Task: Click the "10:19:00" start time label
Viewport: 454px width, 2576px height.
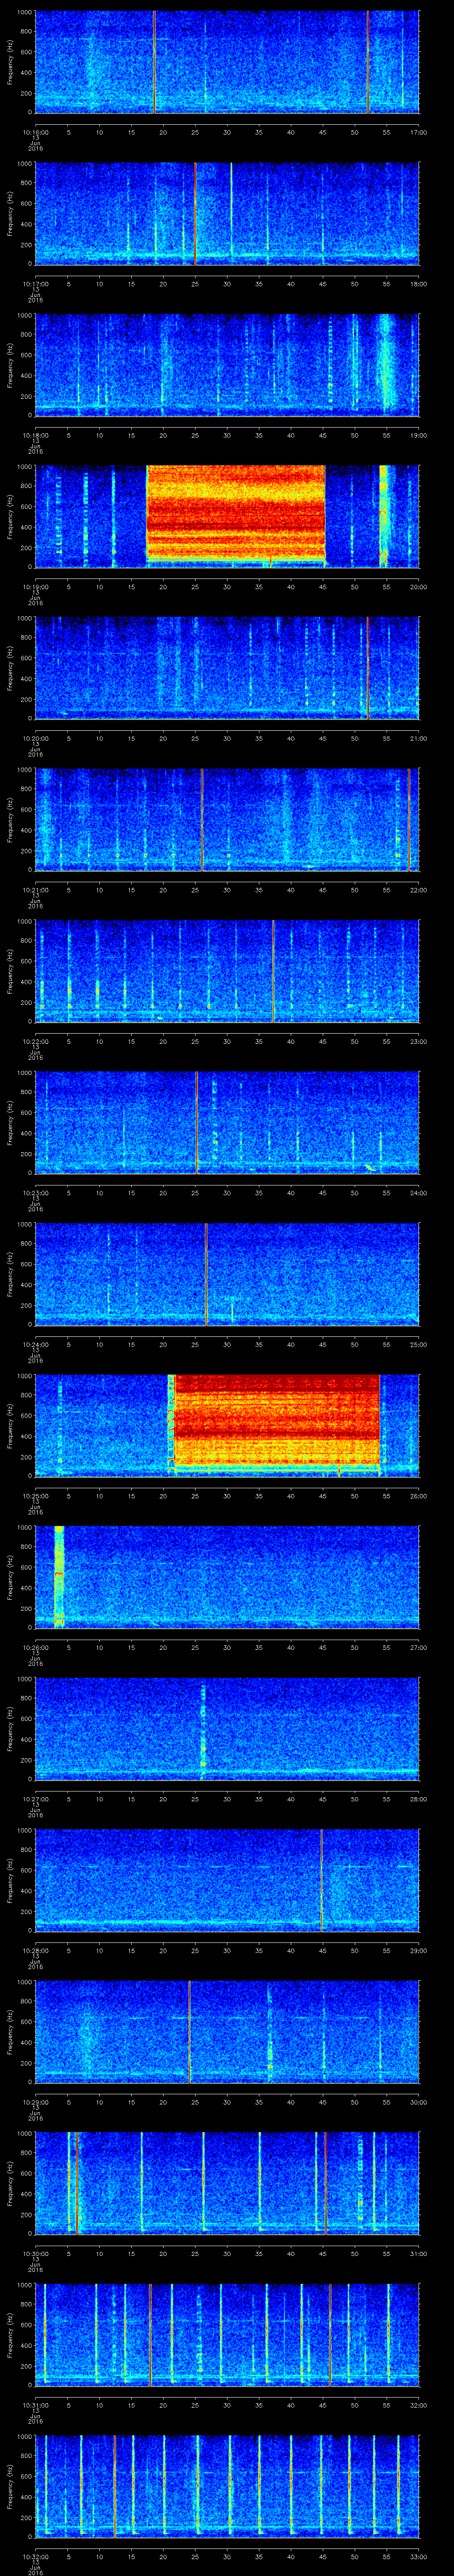Action: coord(35,587)
